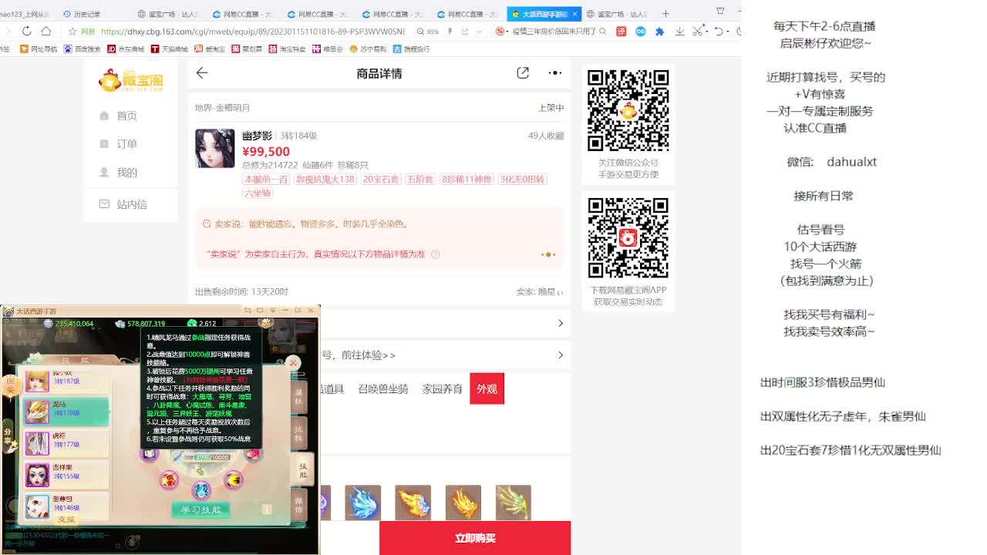Click the 立即购买 buy now button
The width and height of the screenshot is (987, 555).
click(475, 538)
